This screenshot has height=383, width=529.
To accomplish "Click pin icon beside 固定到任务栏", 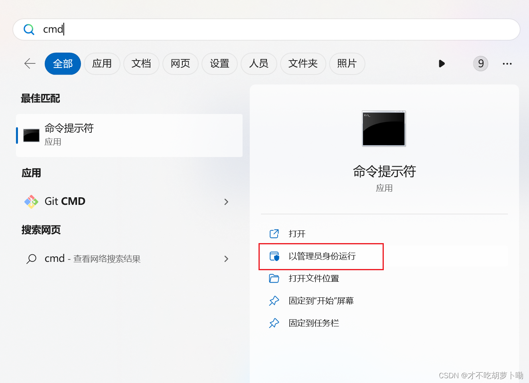I will coord(274,323).
